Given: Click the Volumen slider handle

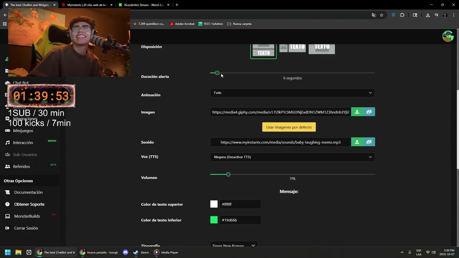Looking at the screenshot, I should [x=228, y=175].
